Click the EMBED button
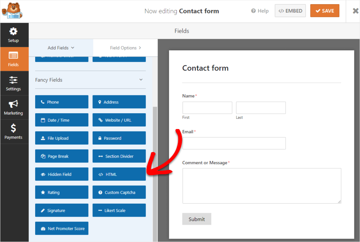The height and width of the screenshot is (242, 360). (290, 11)
